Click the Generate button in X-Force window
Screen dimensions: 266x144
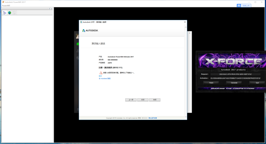(x=234, y=83)
